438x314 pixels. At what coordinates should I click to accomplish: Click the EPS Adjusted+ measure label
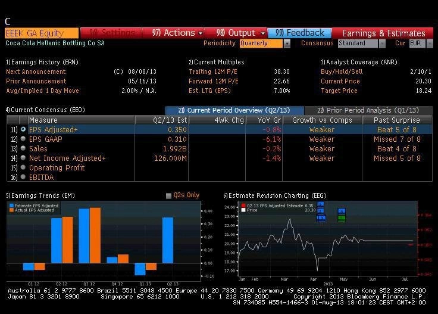click(x=53, y=130)
